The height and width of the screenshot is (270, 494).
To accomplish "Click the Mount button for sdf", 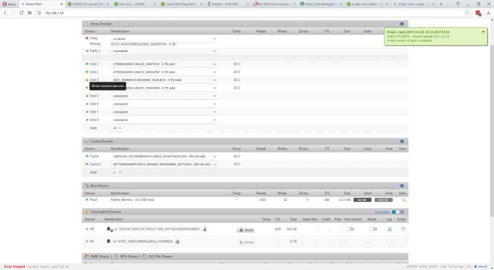I will [x=246, y=230].
